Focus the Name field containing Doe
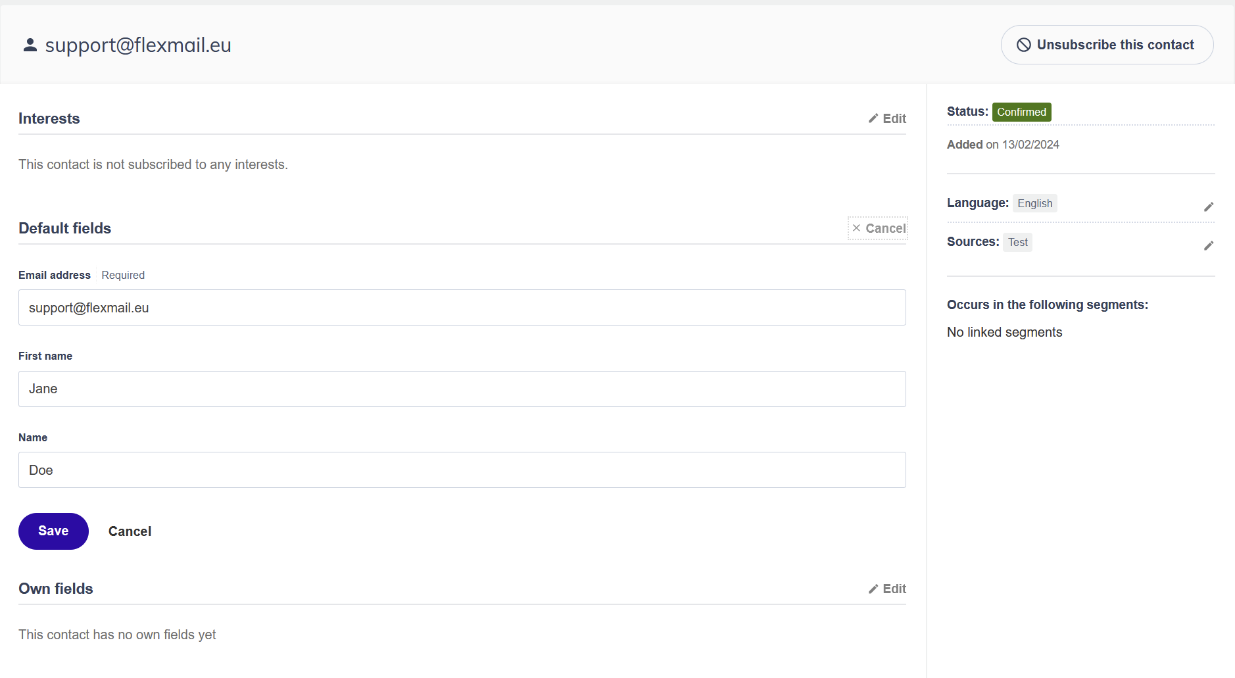Screen dimensions: 1235x678 click(x=462, y=470)
